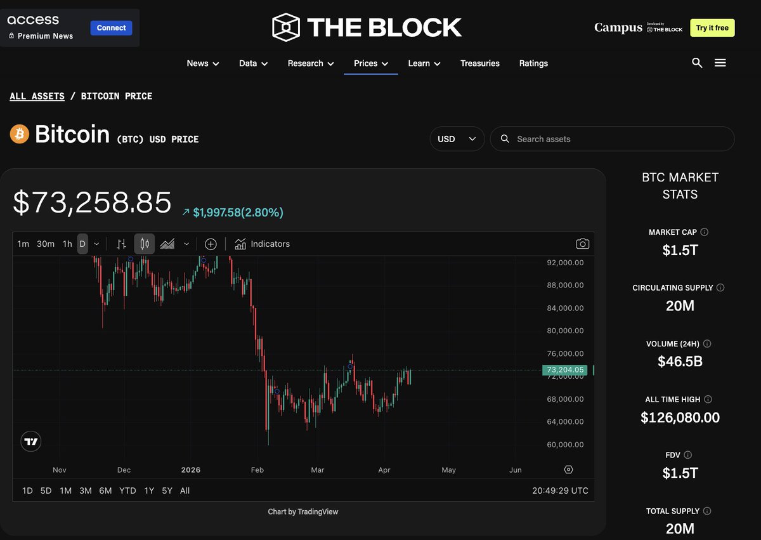The height and width of the screenshot is (540, 761).
Task: Switch to the YTD date range
Action: point(127,491)
